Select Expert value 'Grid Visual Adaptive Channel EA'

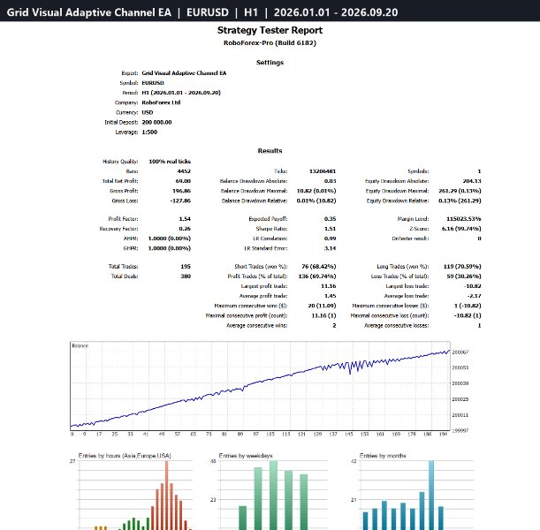184,73
